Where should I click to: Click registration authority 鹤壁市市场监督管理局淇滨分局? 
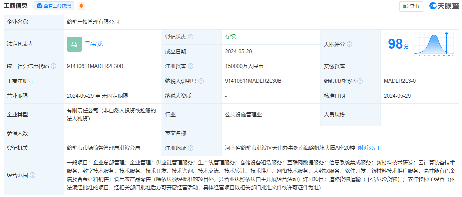(x=104, y=148)
